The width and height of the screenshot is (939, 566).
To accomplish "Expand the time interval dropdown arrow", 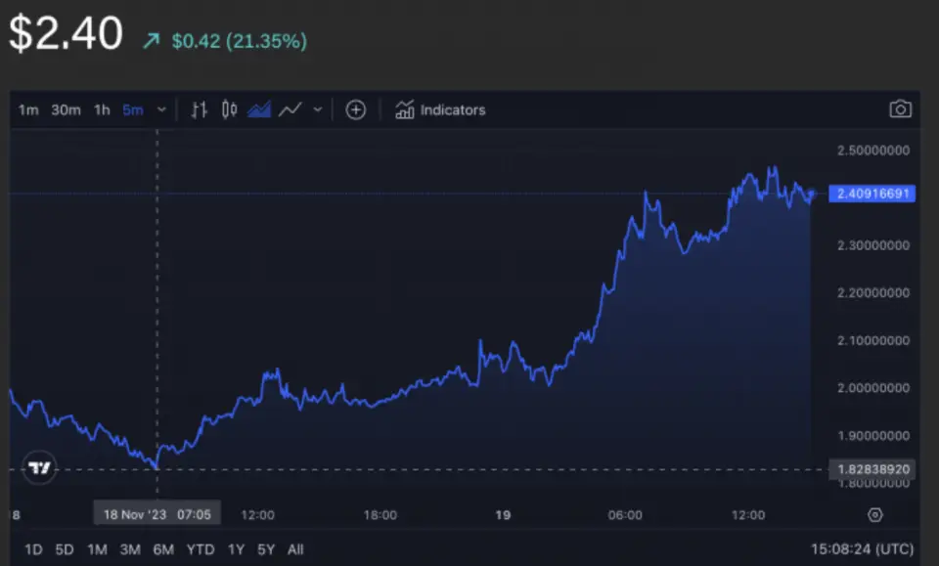I will pyautogui.click(x=161, y=109).
